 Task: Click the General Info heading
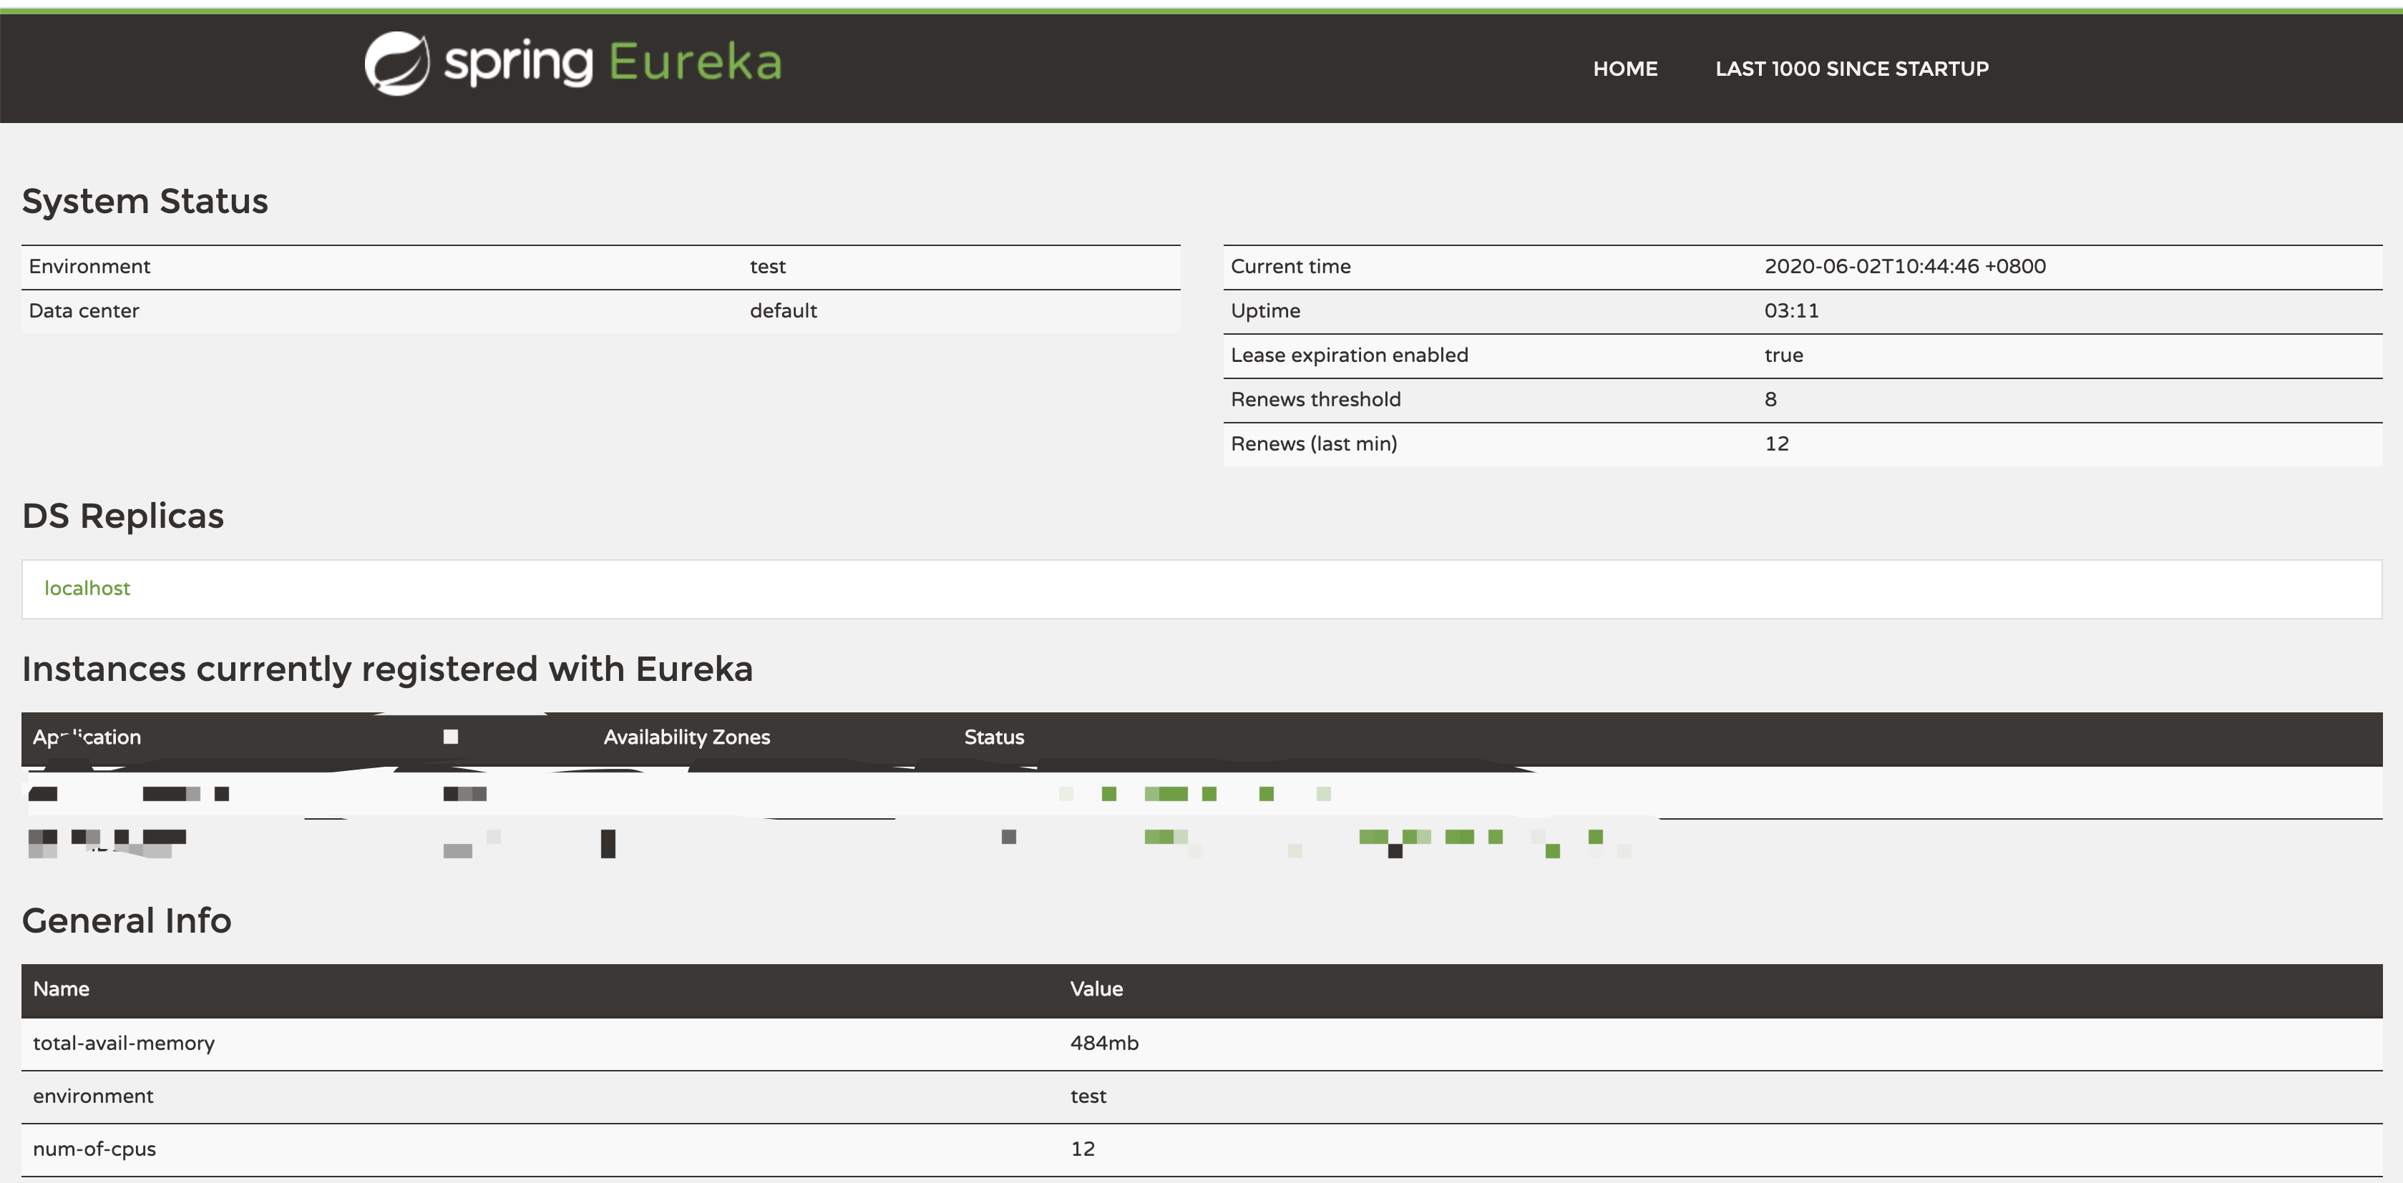tap(126, 921)
